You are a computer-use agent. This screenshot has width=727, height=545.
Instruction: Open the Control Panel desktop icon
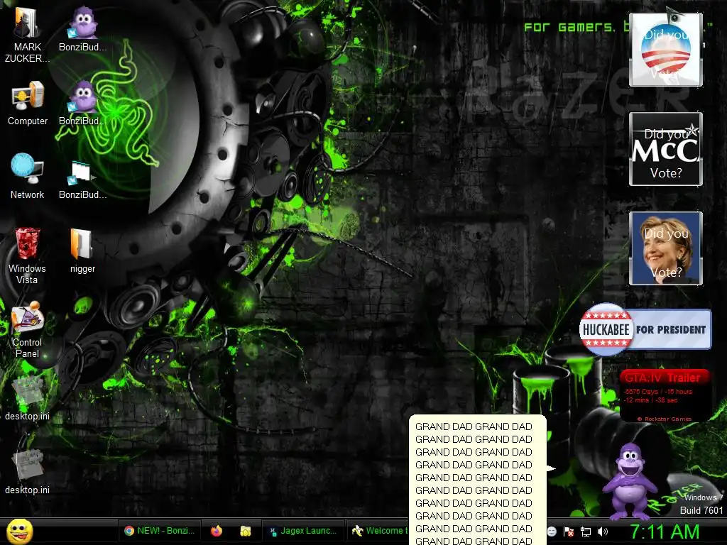pos(27,330)
